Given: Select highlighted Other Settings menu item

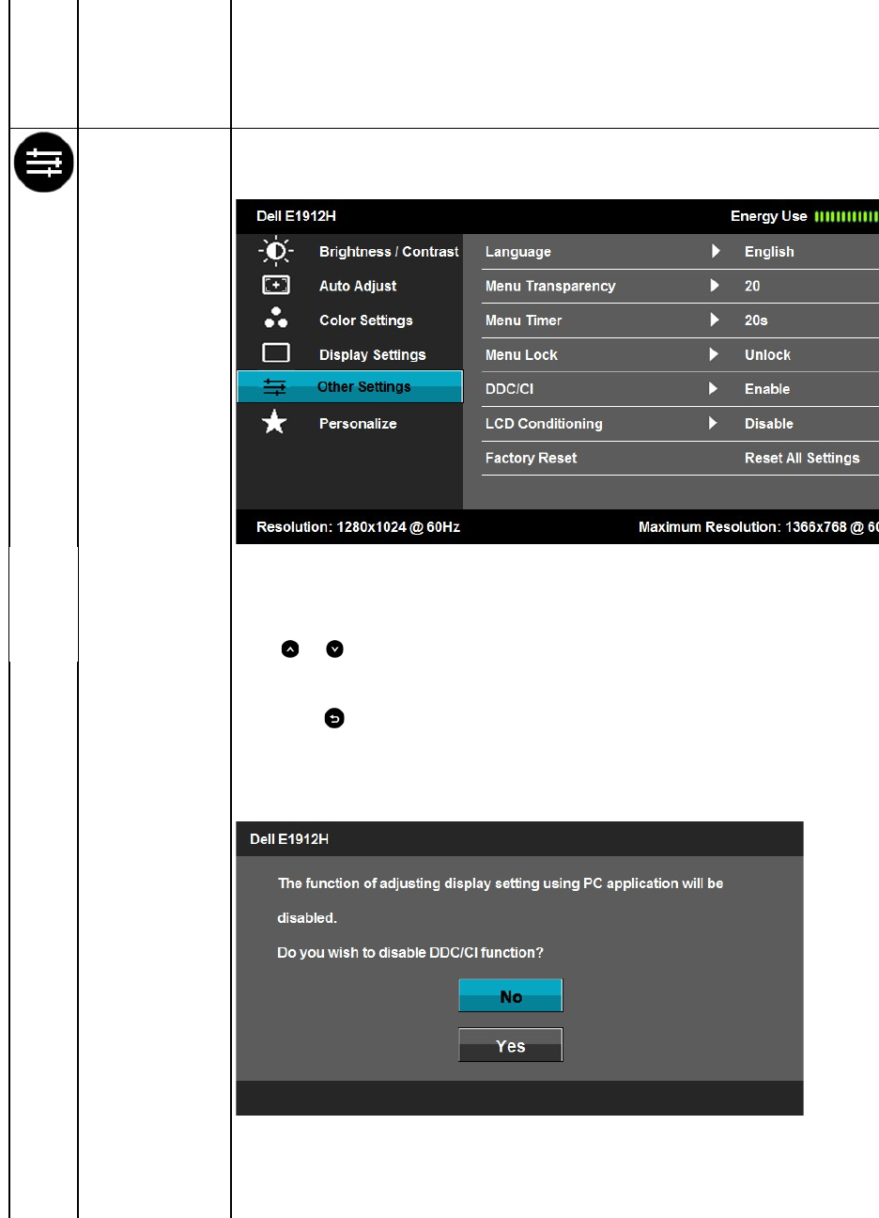Looking at the screenshot, I should 349,387.
